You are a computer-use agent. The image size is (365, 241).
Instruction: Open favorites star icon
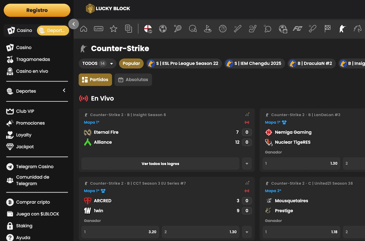pos(113,29)
